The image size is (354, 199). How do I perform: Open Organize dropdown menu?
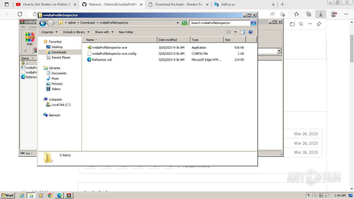(50, 32)
